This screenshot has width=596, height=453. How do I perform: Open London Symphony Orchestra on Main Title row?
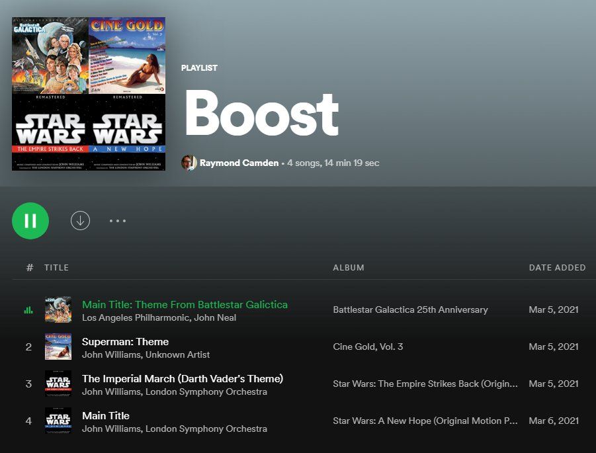pyautogui.click(x=206, y=429)
